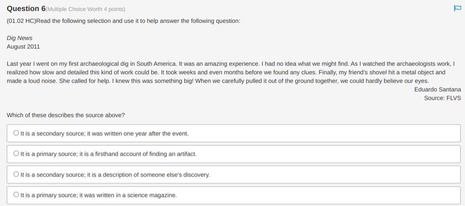This screenshot has height=206, width=465.
Task: Pick radio for 'description of someone else's discovery'
Action: click(x=16, y=174)
